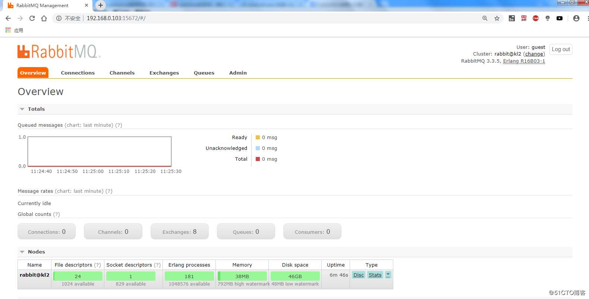The image size is (589, 299).
Task: Go to the browser home page icon
Action: pyautogui.click(x=44, y=18)
